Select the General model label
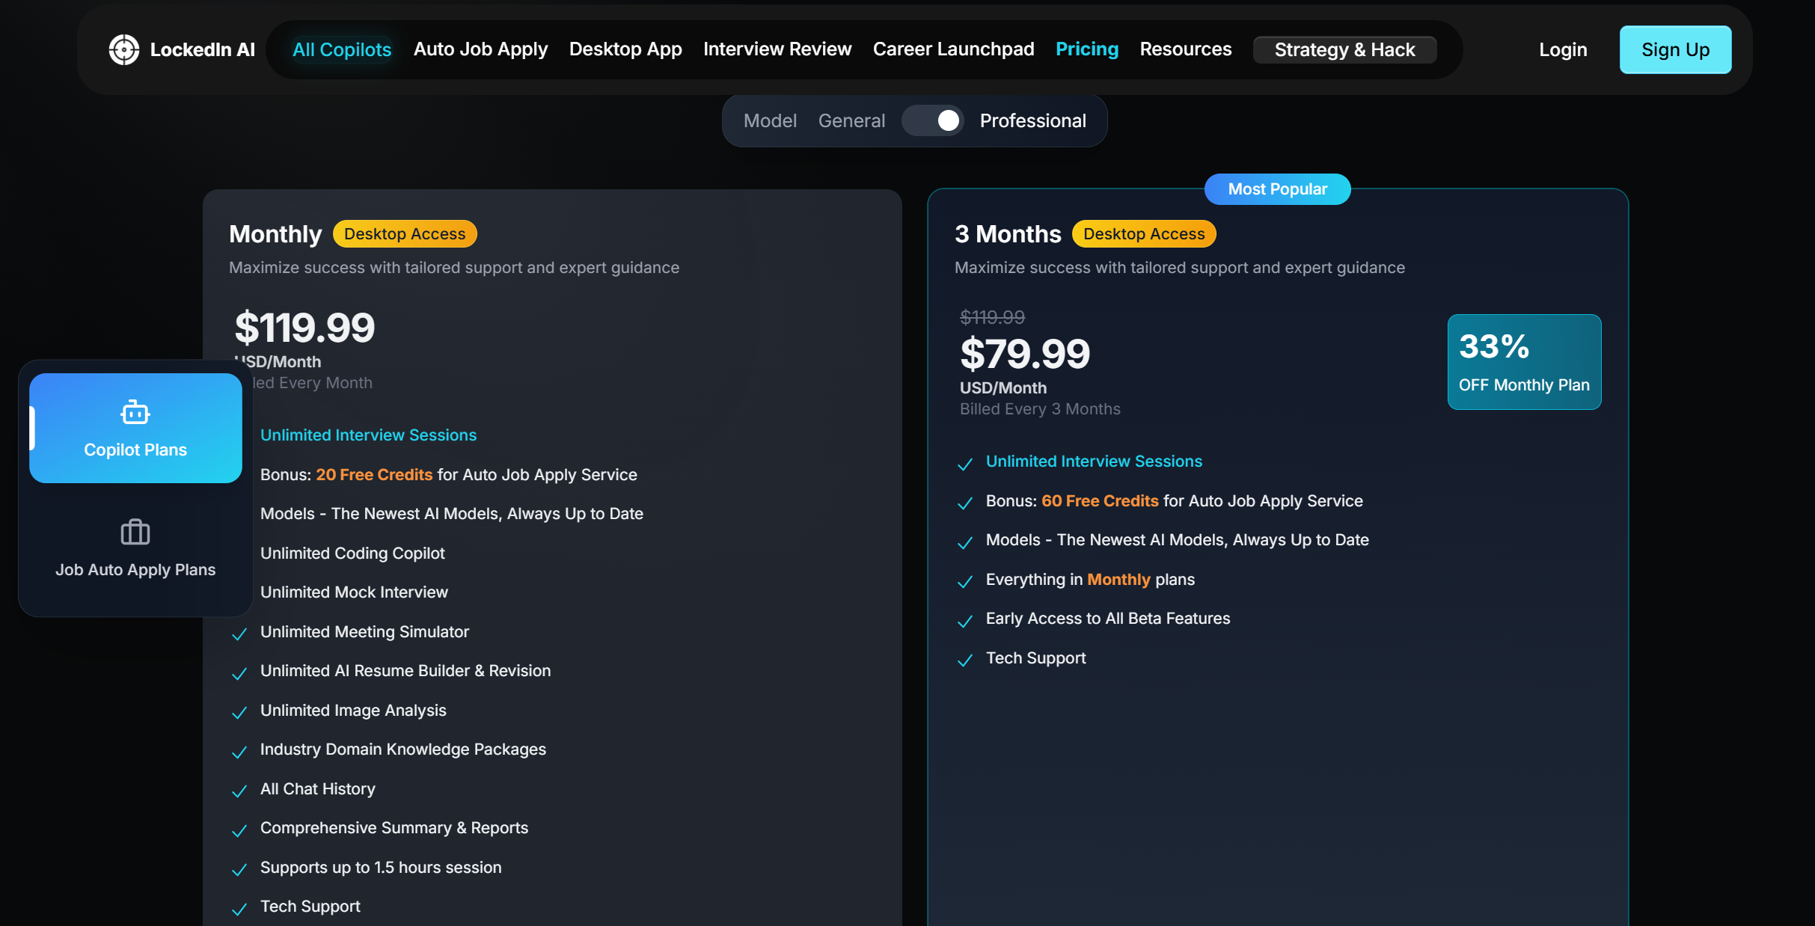Screen dimensions: 1815x926 point(851,120)
